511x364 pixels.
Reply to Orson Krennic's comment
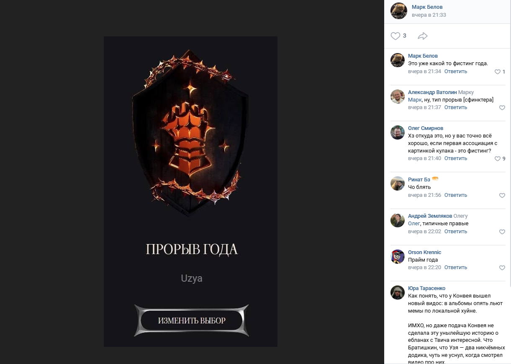456,267
